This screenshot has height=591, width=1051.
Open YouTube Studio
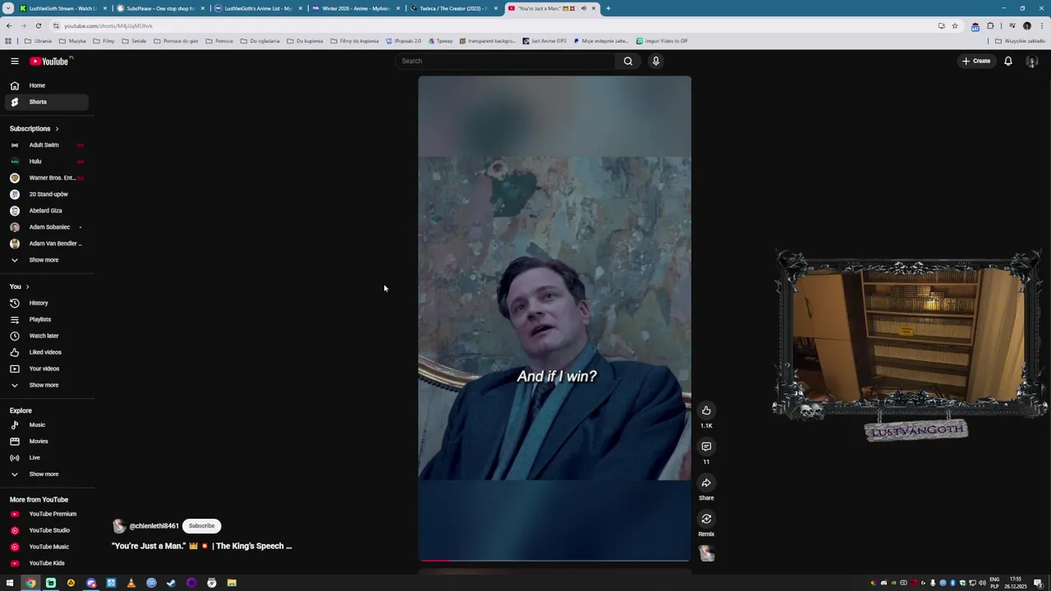(45, 530)
